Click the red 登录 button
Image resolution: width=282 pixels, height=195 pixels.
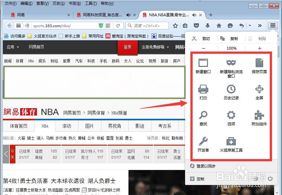tap(127, 47)
